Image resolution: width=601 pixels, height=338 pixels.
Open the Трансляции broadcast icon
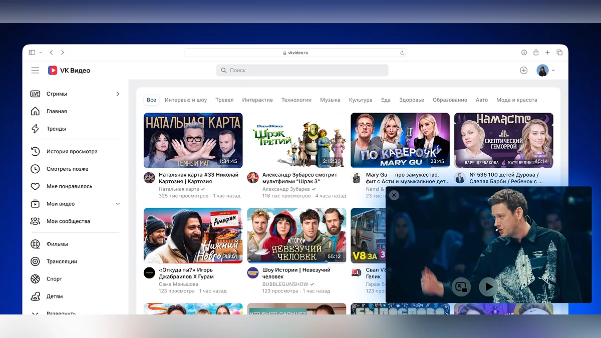[35, 261]
